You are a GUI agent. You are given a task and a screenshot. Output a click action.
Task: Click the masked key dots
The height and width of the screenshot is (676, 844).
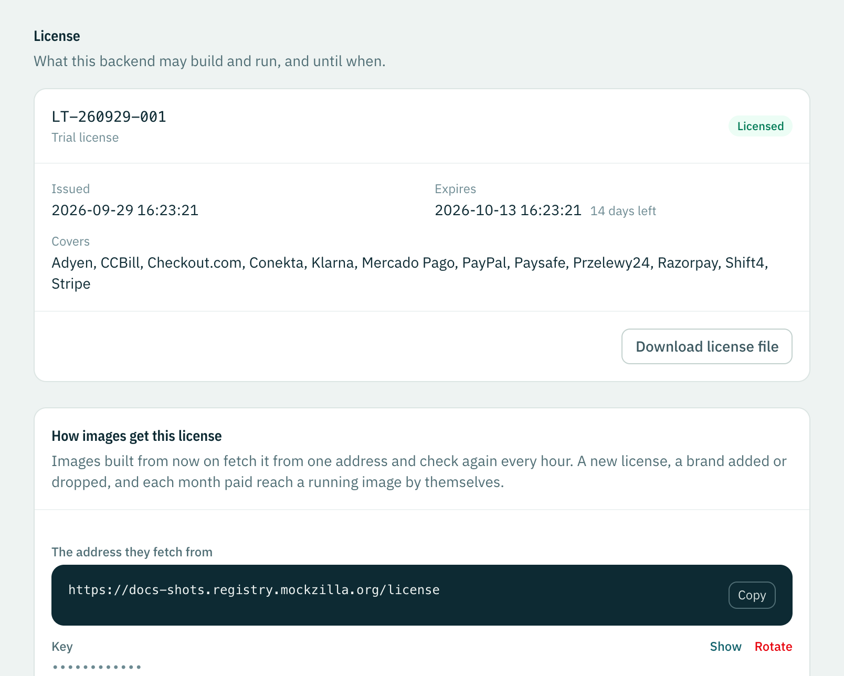[x=97, y=667]
